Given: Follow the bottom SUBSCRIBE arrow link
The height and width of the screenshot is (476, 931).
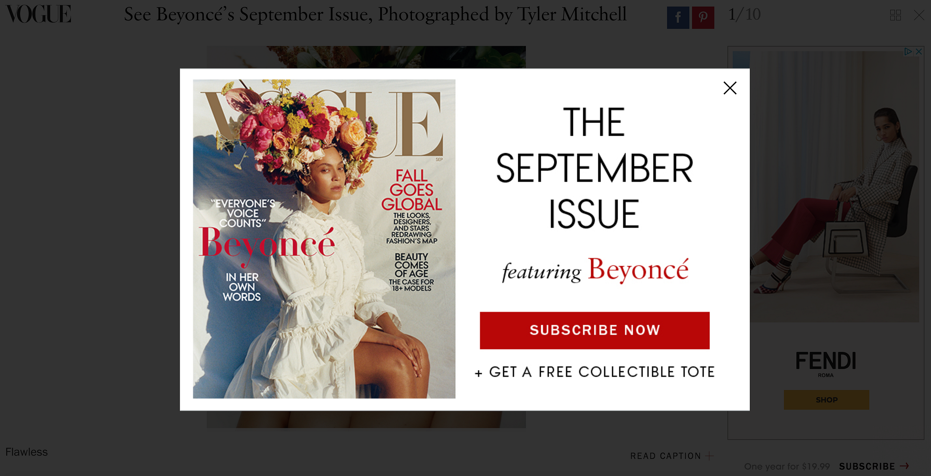Looking at the screenshot, I should [x=874, y=466].
